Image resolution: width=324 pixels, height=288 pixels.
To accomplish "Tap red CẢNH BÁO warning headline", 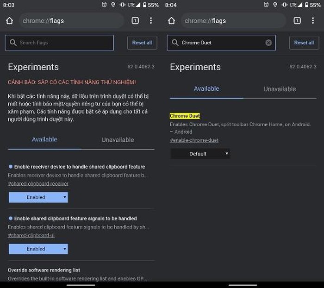I will point(72,82).
